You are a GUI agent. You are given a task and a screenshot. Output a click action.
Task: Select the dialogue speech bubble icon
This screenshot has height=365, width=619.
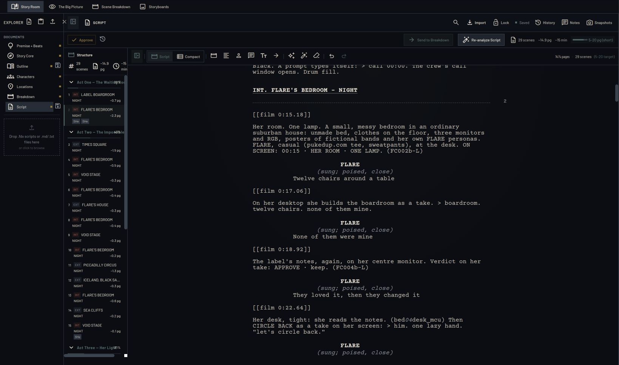251,56
